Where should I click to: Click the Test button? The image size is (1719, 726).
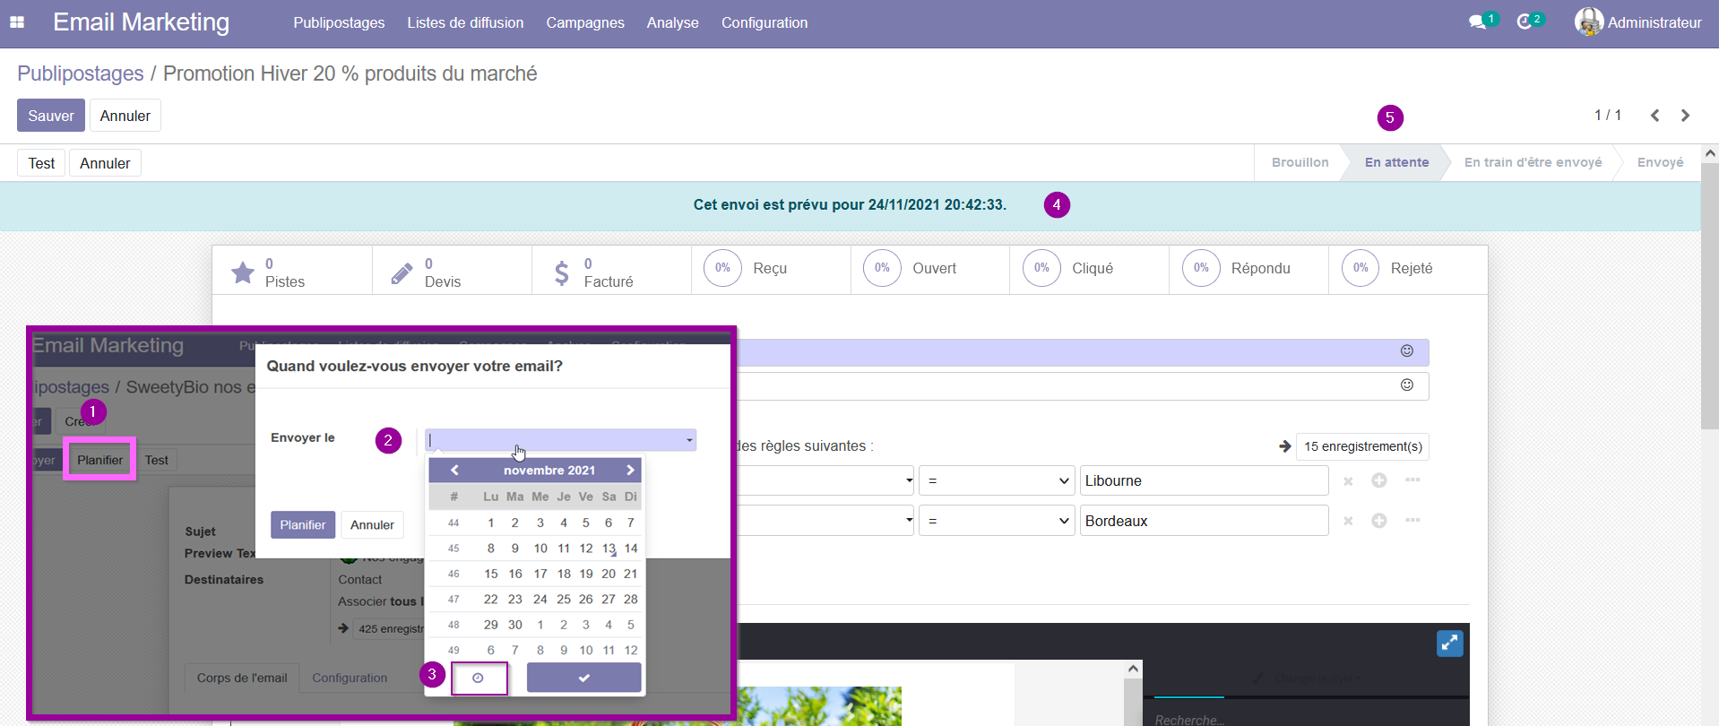pyautogui.click(x=41, y=163)
